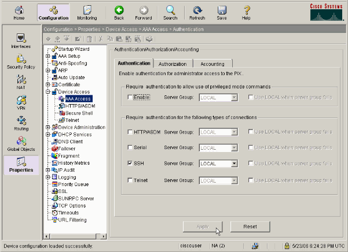Expand the AAA Setup tree node
The image size is (348, 252).
(47, 56)
